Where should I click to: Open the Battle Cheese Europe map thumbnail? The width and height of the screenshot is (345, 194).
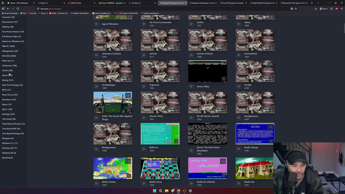click(113, 168)
